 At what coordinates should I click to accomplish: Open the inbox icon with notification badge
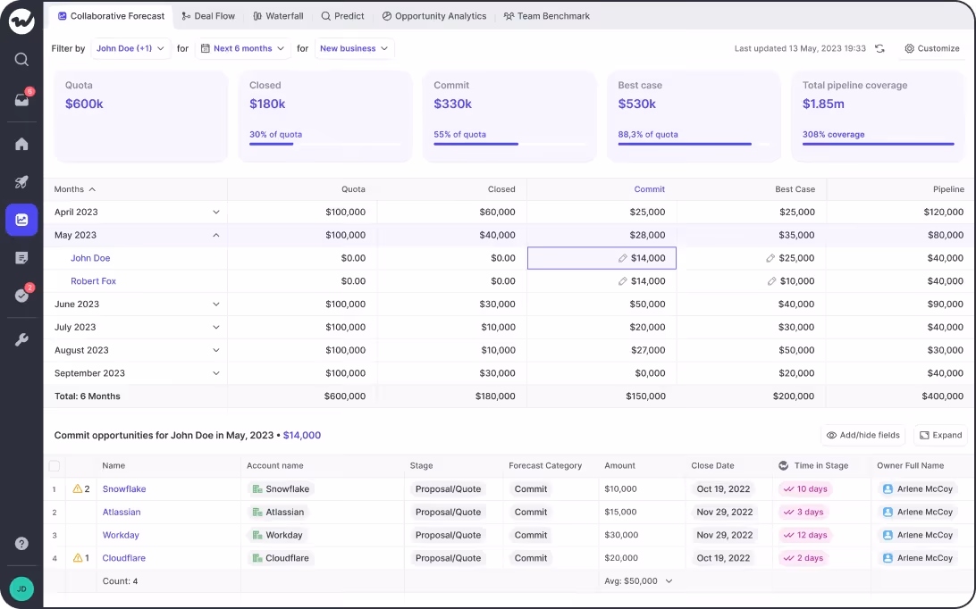point(21,101)
